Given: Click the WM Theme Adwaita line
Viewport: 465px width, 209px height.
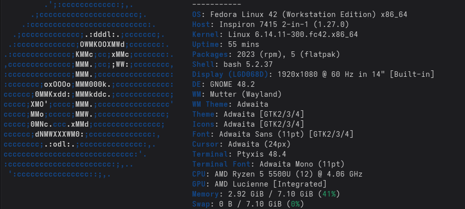Looking at the screenshot, I should (230, 104).
